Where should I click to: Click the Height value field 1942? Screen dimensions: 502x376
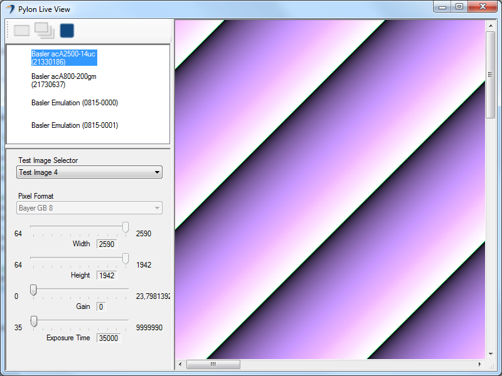pyautogui.click(x=107, y=275)
